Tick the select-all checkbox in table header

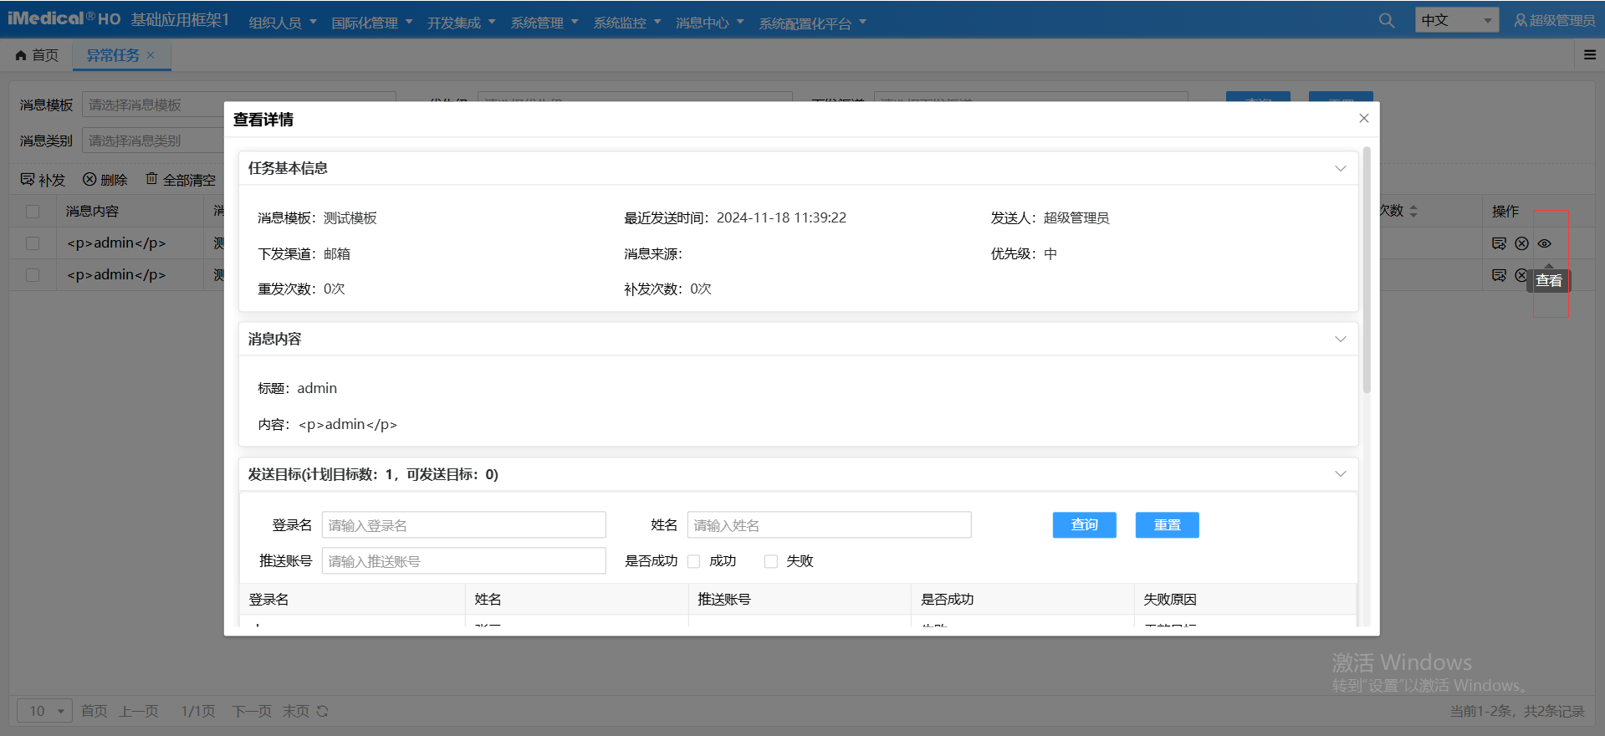[33, 212]
